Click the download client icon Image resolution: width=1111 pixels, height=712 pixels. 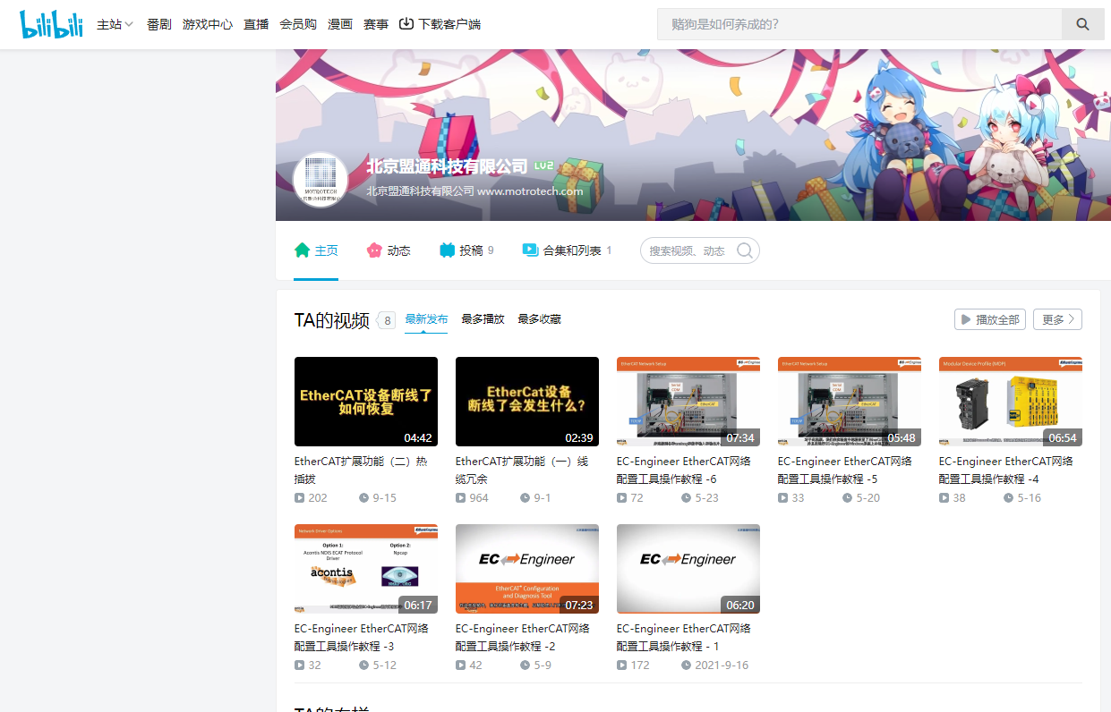pyautogui.click(x=406, y=24)
